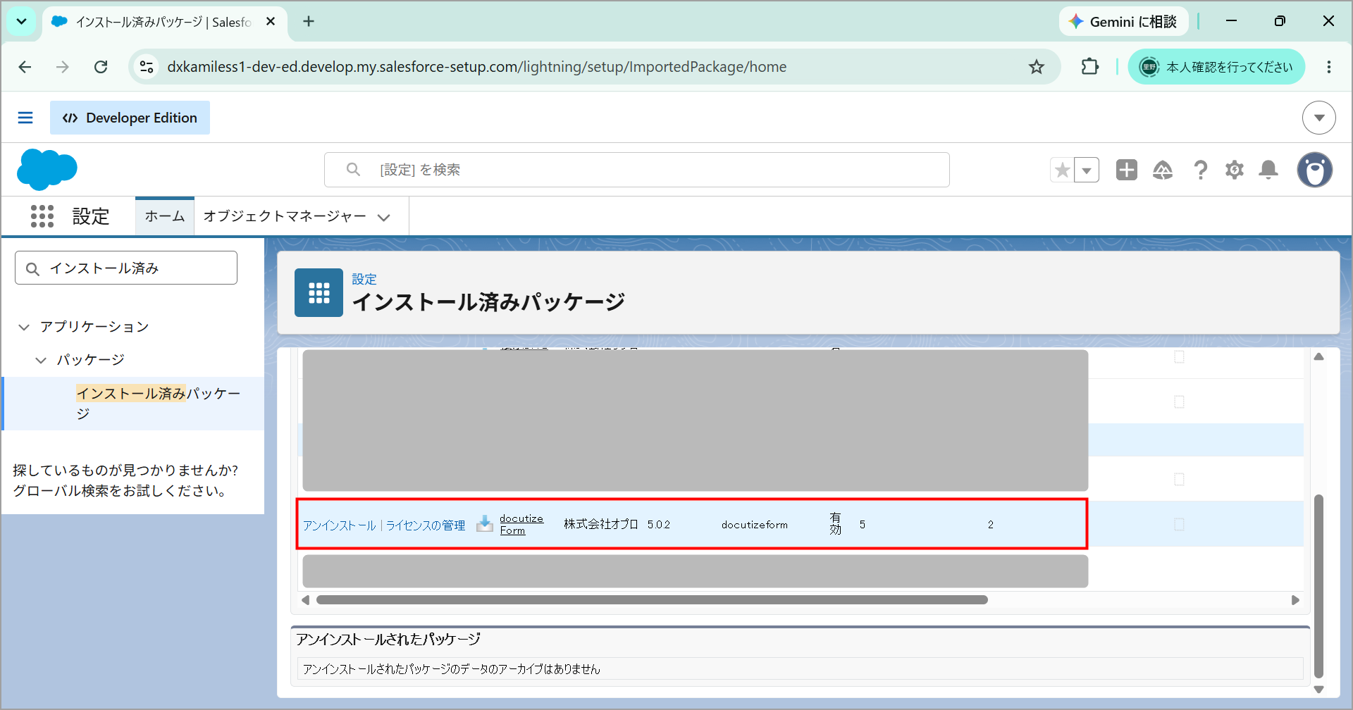Reload the current page

pos(101,67)
